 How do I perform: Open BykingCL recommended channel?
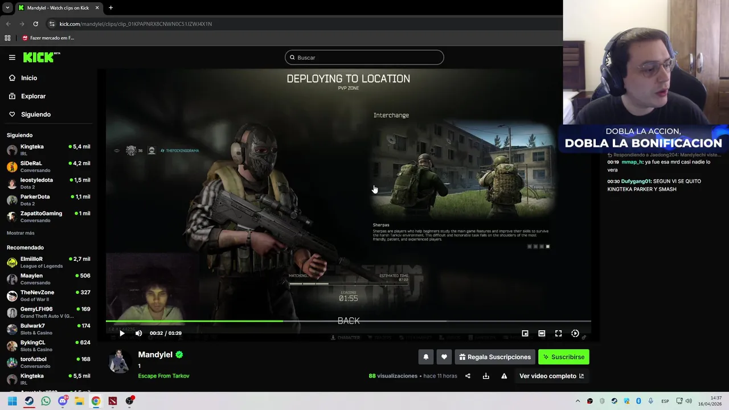click(48, 346)
